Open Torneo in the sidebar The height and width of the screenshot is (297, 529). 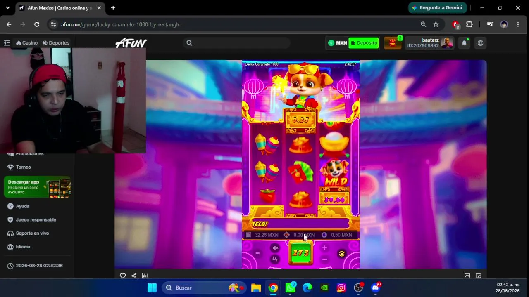[19, 167]
